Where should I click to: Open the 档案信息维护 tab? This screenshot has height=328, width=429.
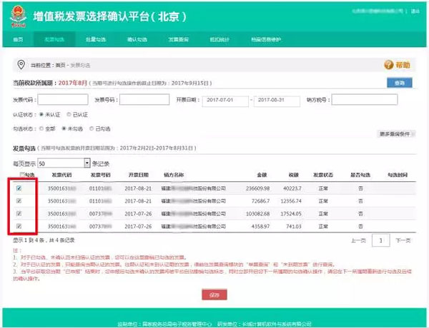coord(266,39)
